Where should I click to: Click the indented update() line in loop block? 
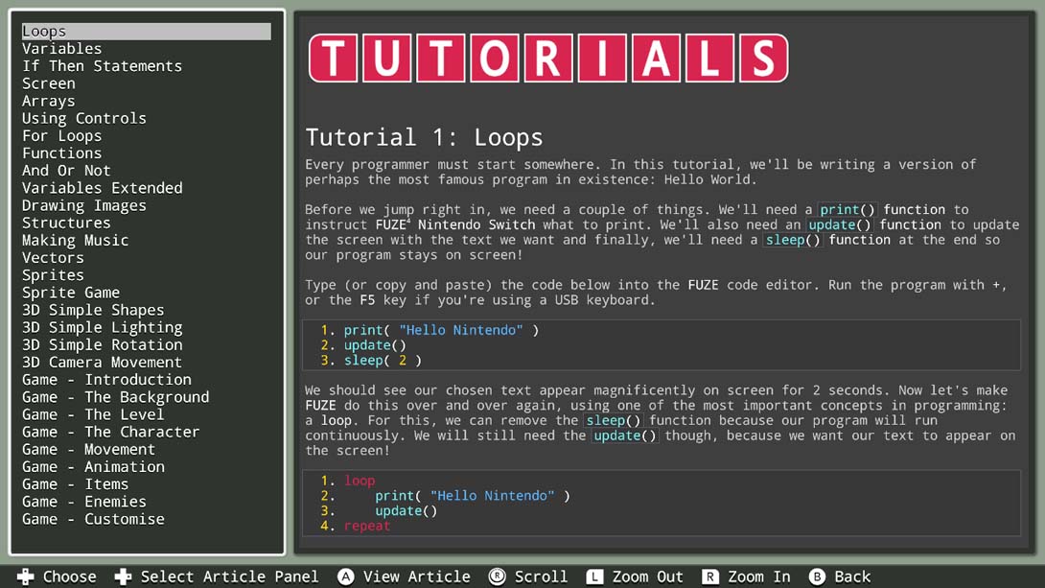(x=406, y=510)
